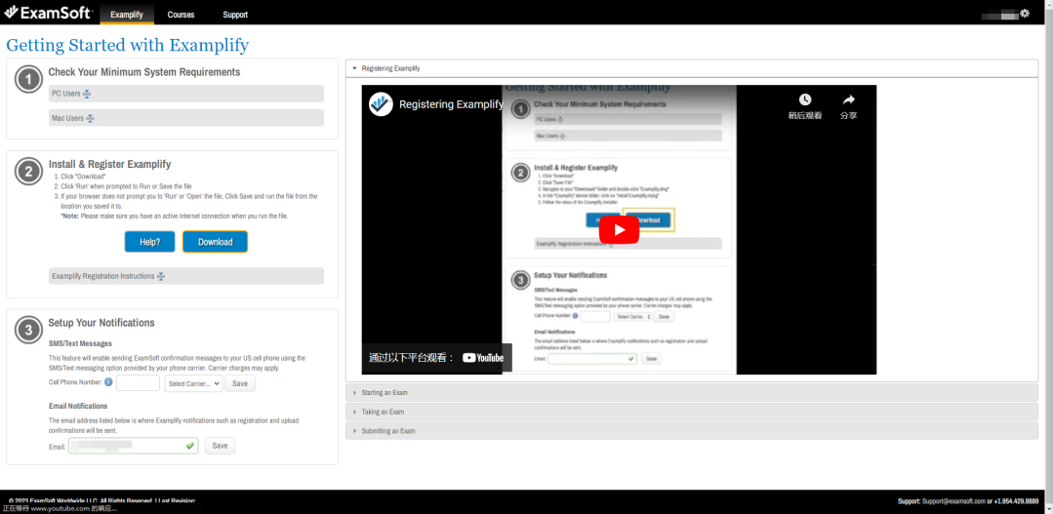Image resolution: width=1054 pixels, height=514 pixels.
Task: Click the Registering Examplify video title
Action: coord(451,104)
